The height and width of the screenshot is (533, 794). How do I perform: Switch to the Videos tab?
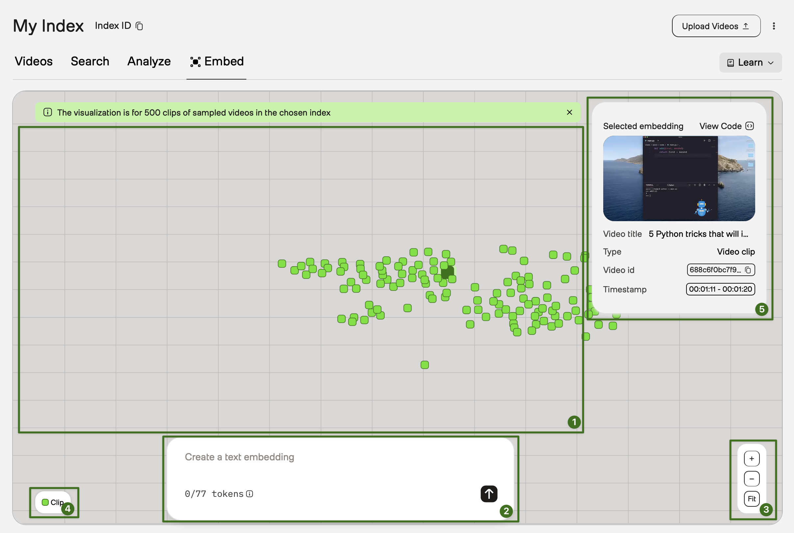(33, 61)
